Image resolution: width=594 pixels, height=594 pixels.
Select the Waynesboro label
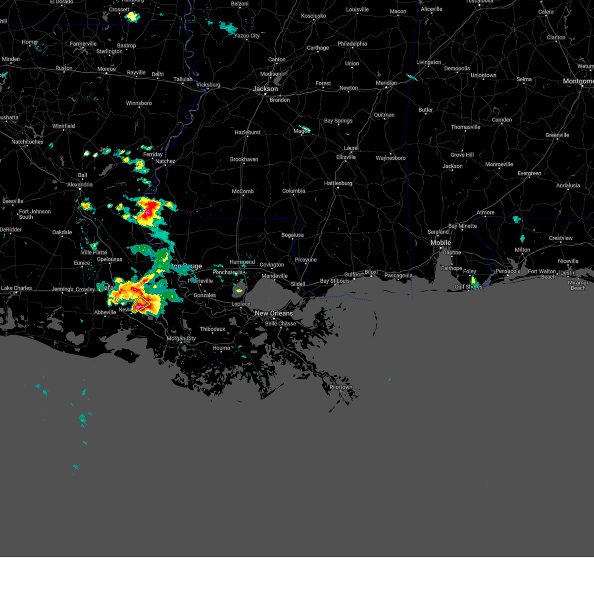[x=391, y=158]
